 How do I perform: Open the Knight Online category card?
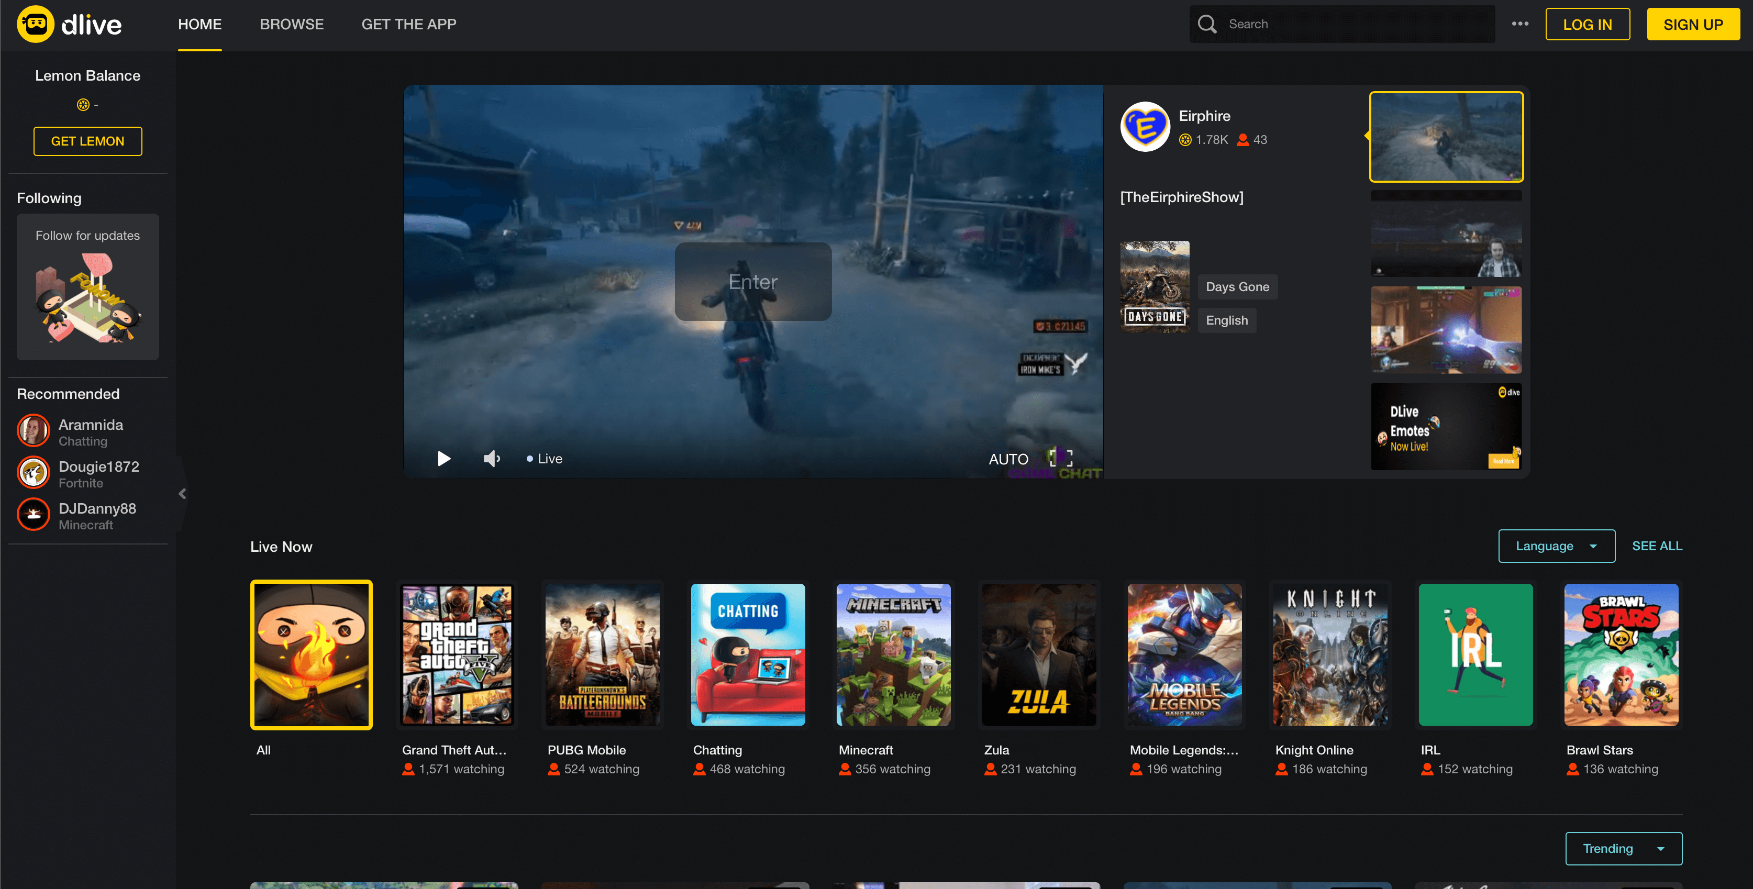pyautogui.click(x=1330, y=655)
